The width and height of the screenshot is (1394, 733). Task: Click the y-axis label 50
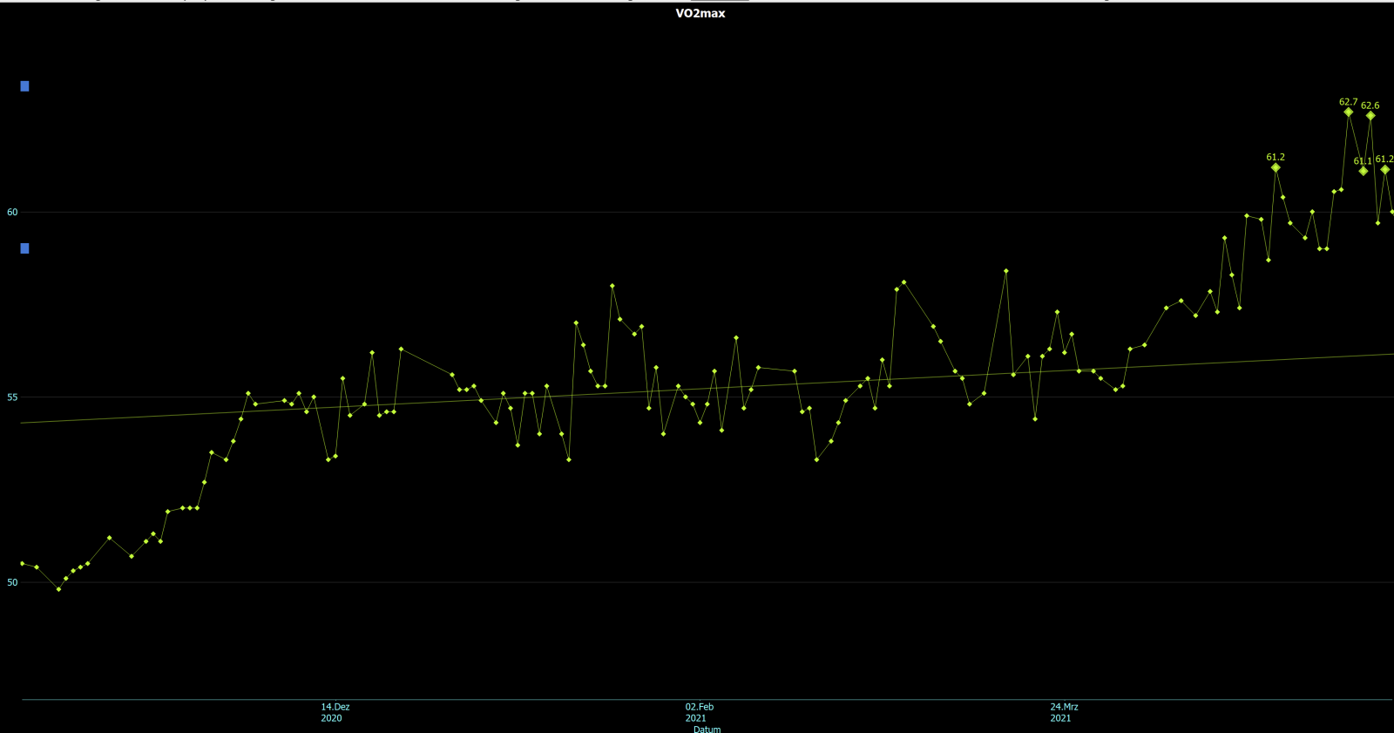point(12,582)
